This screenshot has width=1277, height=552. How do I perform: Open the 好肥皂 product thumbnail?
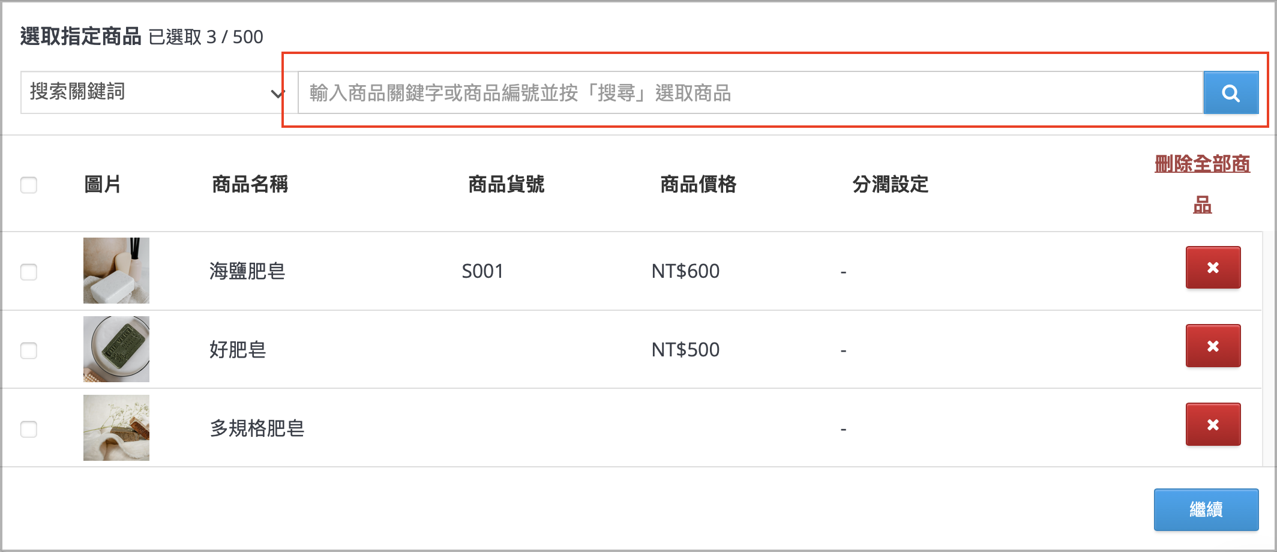(x=116, y=349)
